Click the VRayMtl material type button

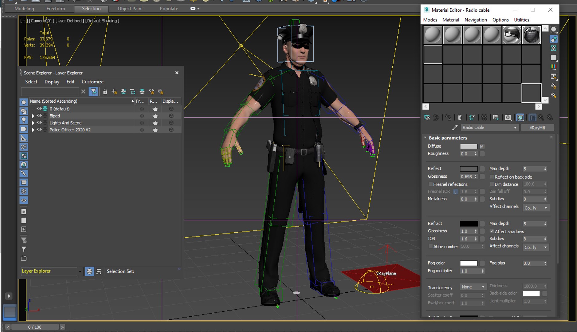[537, 128]
